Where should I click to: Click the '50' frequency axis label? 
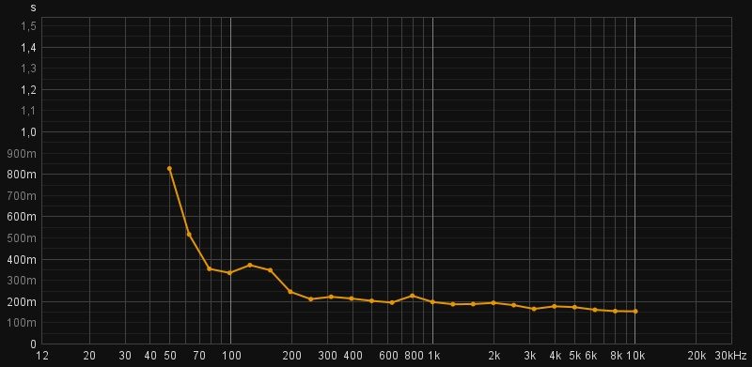(x=170, y=356)
